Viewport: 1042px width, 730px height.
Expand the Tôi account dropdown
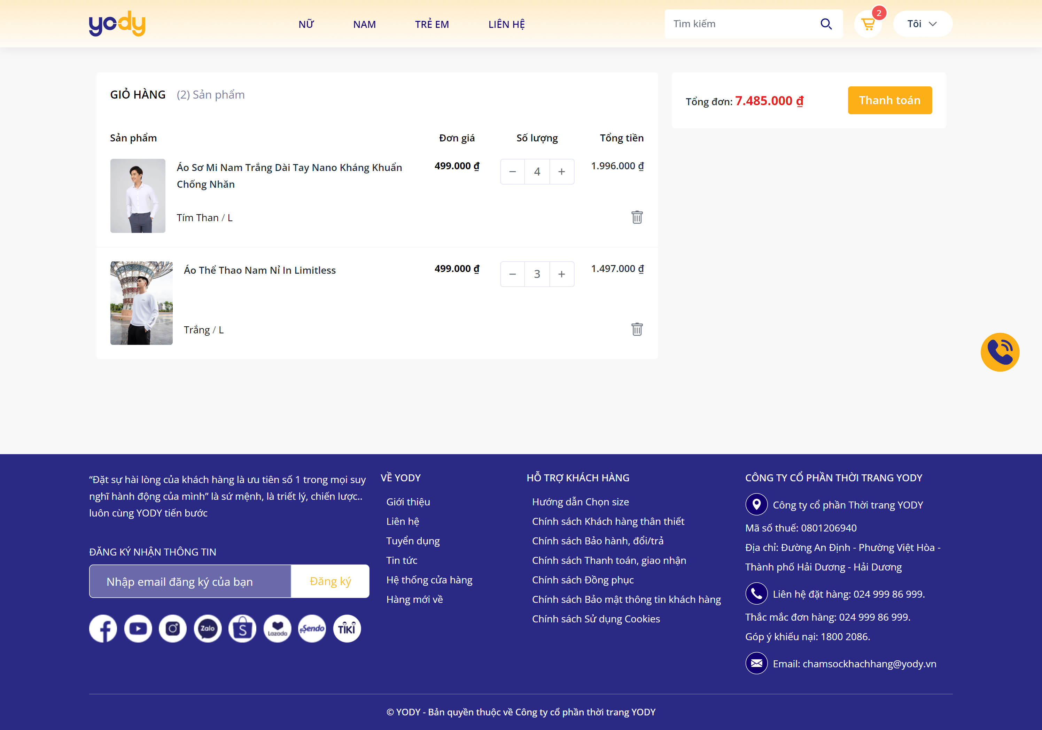pos(922,24)
